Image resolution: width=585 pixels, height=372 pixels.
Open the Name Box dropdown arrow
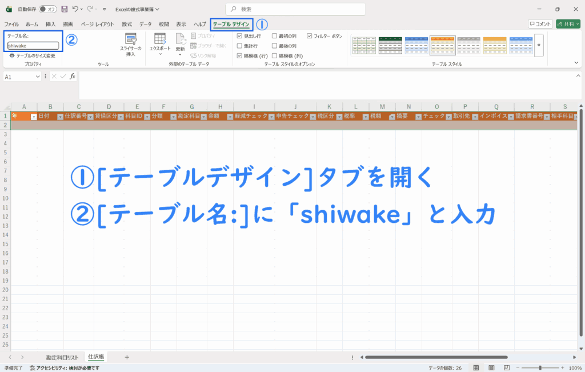pos(38,76)
